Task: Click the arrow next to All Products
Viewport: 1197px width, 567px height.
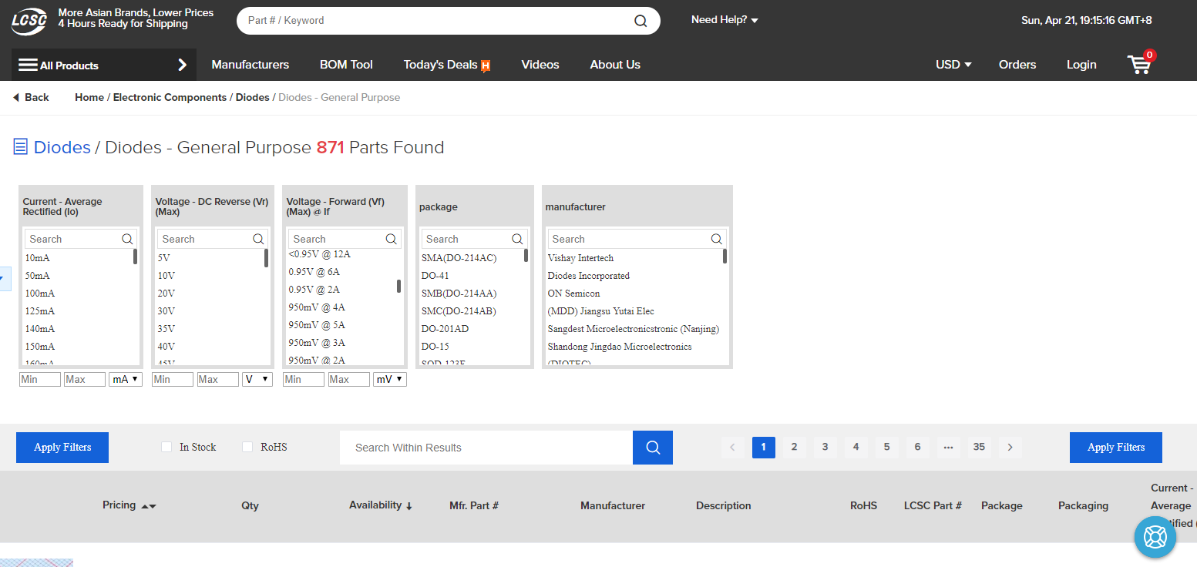Action: [183, 65]
